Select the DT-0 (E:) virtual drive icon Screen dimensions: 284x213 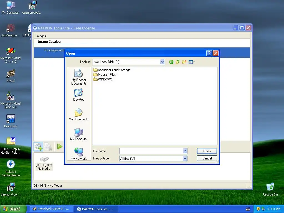pyautogui.click(x=44, y=164)
